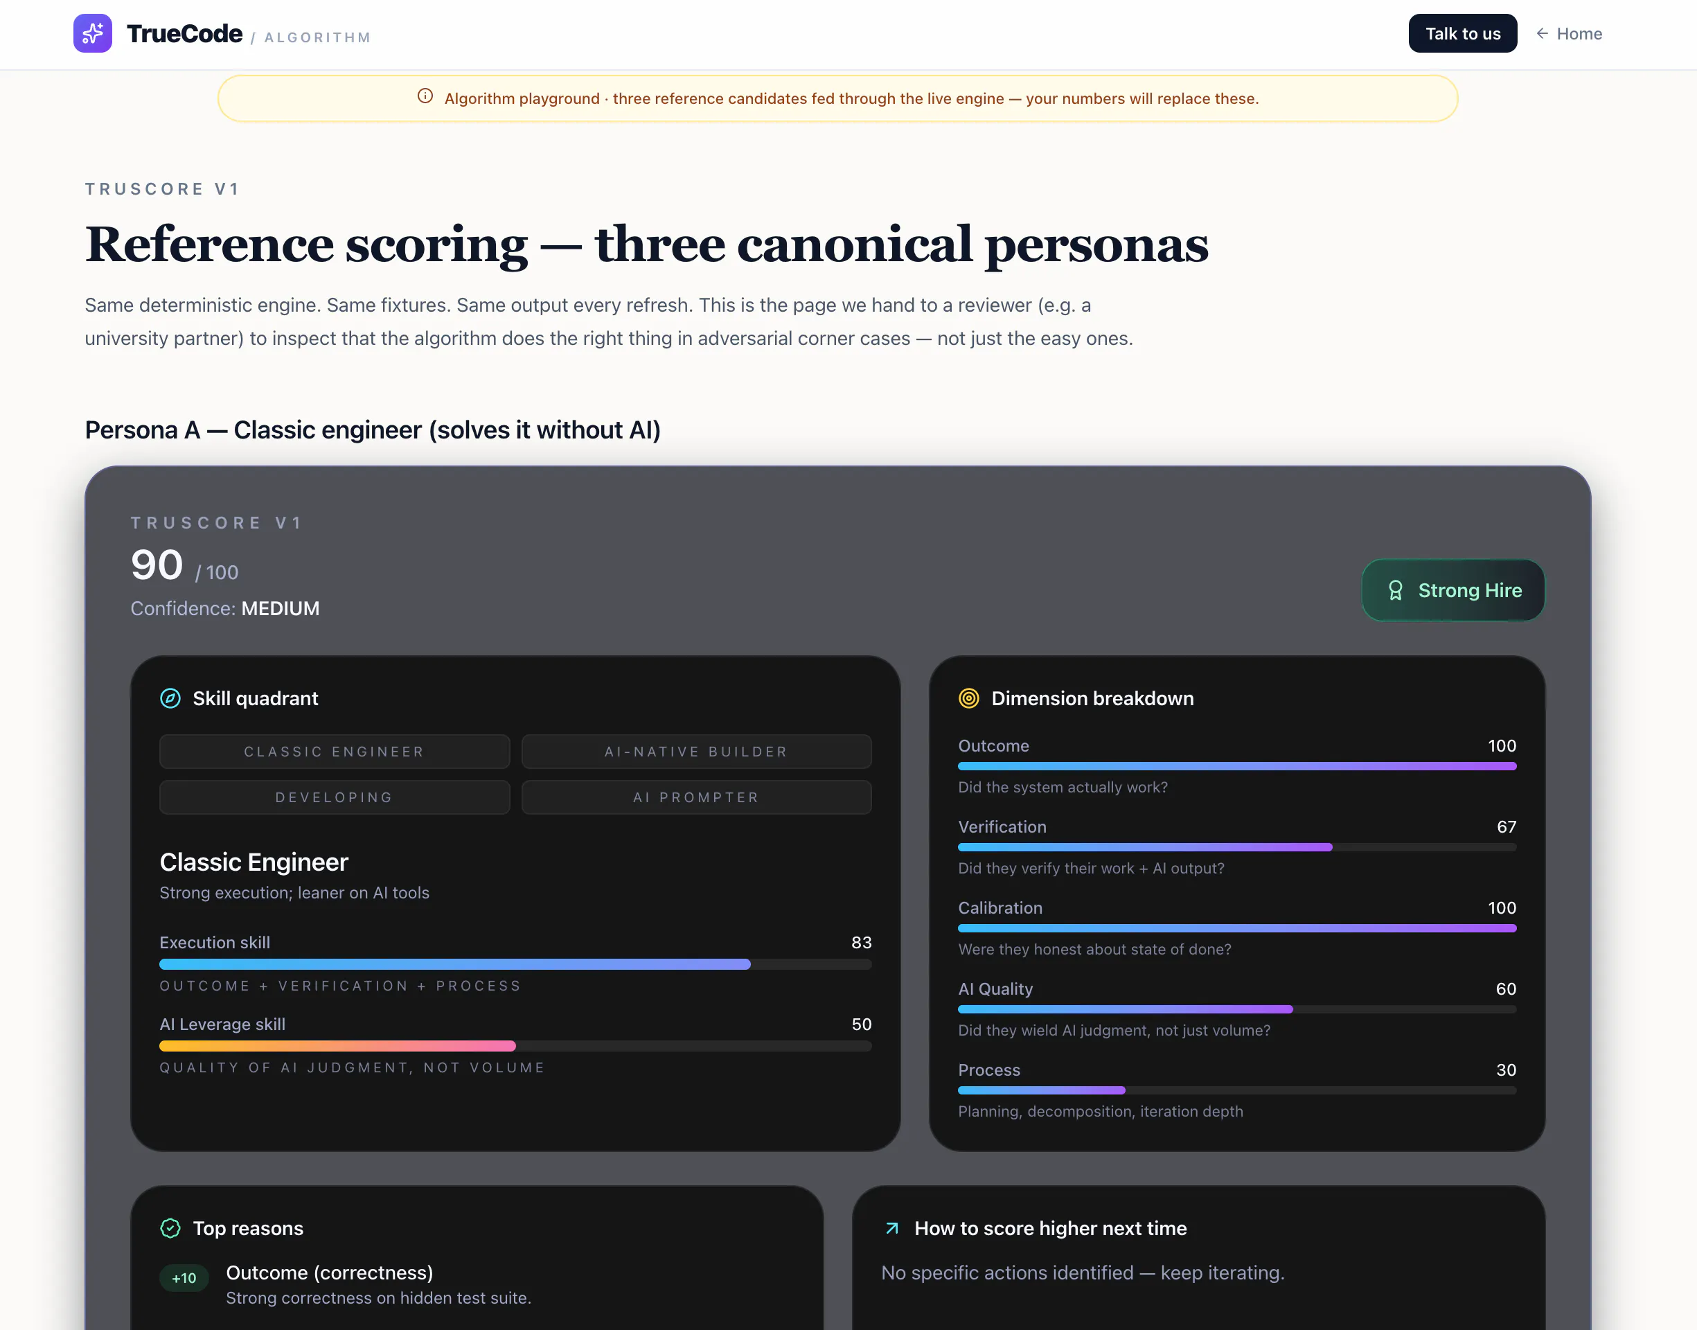Image resolution: width=1697 pixels, height=1330 pixels.
Task: Click the target icon next to Dimension breakdown
Action: pos(968,698)
